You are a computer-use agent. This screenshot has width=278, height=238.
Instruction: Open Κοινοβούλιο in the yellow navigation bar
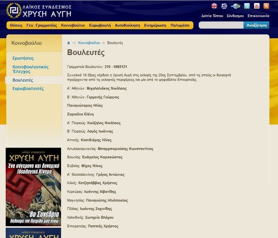click(73, 25)
